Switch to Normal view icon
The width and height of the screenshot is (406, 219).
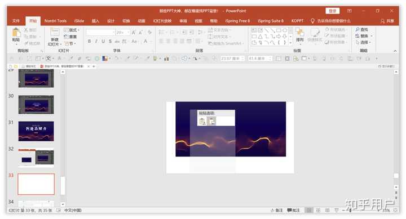click(x=309, y=210)
